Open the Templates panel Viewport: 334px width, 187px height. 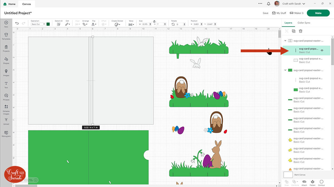pyautogui.click(x=6, y=36)
